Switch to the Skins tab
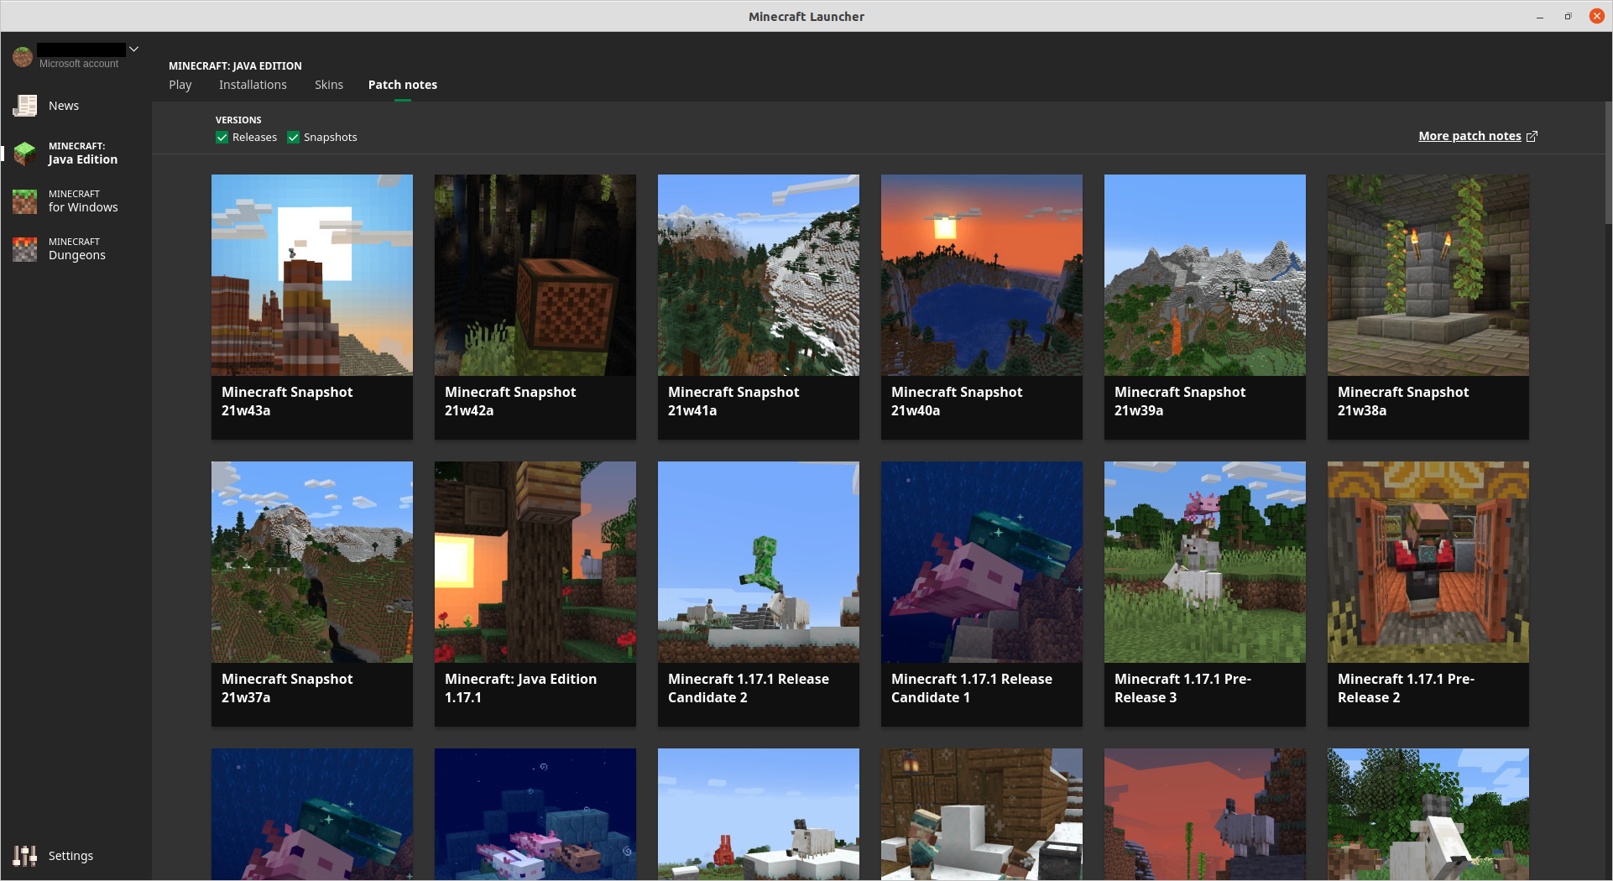The image size is (1613, 881). (329, 85)
